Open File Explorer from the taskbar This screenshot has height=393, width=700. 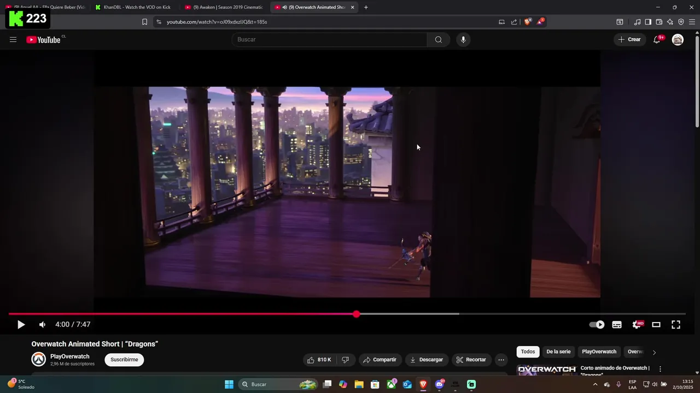[359, 384]
